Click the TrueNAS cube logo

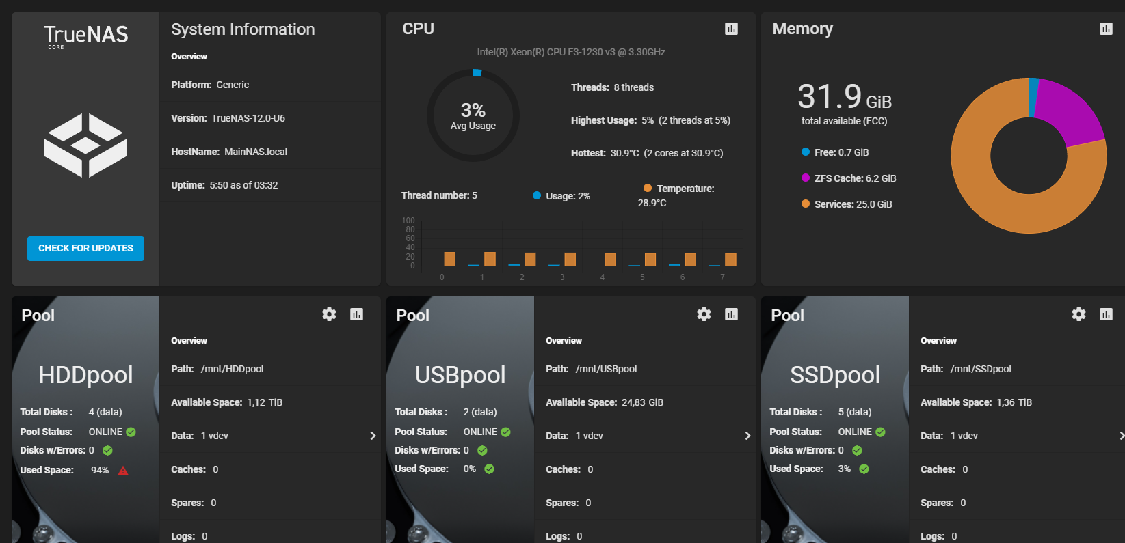[x=85, y=145]
